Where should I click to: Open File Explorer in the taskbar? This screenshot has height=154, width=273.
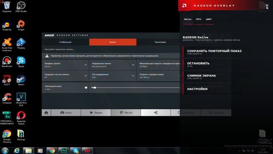[x=29, y=151]
